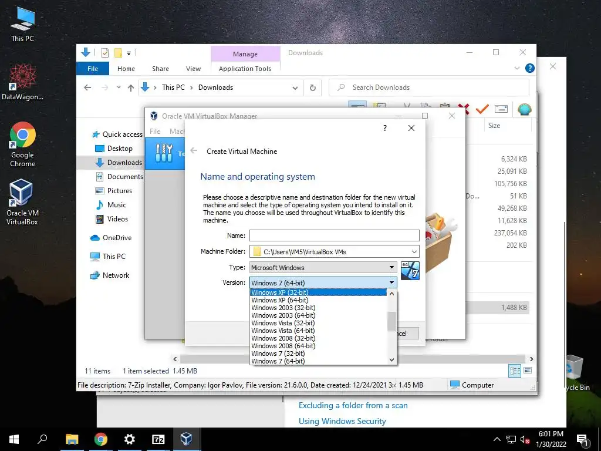Switch to details view in Explorer status bar

(x=514, y=371)
